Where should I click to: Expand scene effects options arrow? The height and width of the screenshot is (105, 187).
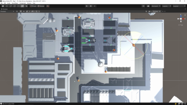tap(30, 11)
